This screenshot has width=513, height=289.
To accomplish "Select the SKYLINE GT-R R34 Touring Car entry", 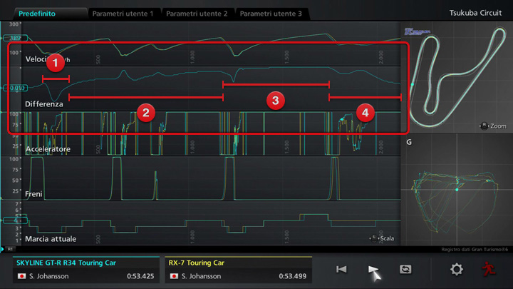I will [x=85, y=270].
